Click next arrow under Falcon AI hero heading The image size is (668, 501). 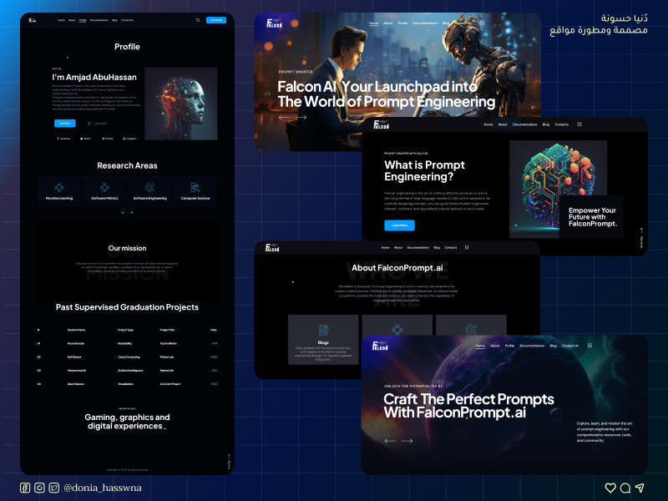coord(301,118)
